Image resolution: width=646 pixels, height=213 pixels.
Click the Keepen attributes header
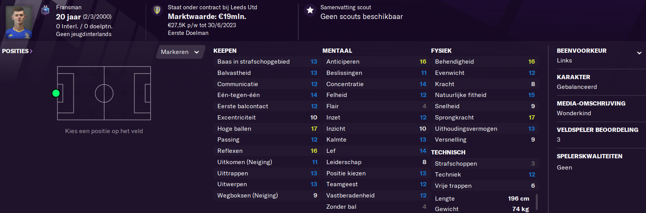(x=225, y=51)
